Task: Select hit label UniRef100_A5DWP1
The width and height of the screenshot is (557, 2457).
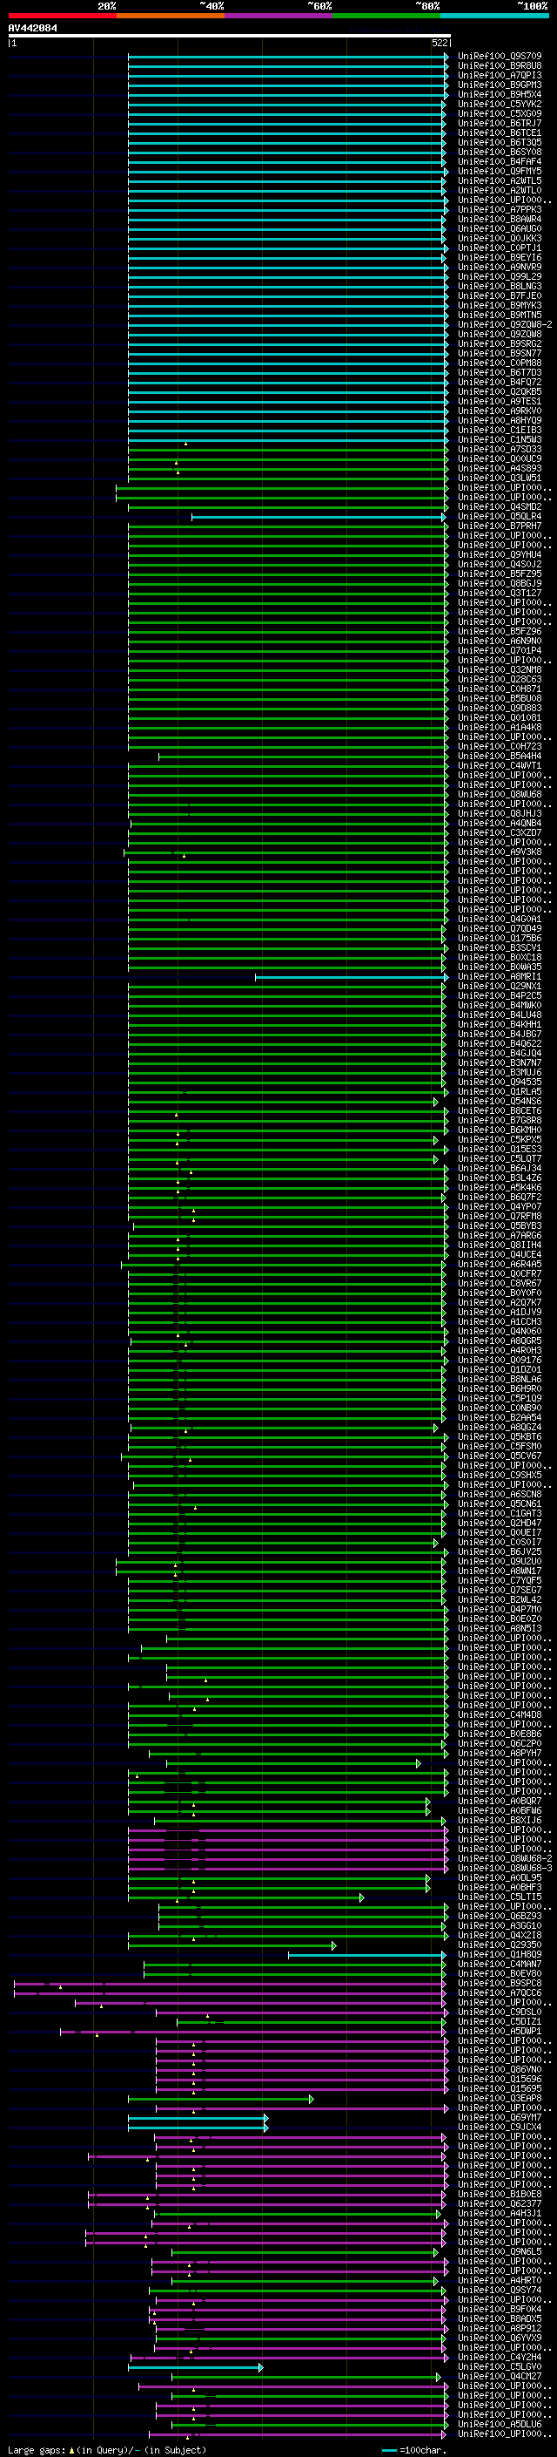Action: (x=500, y=2031)
